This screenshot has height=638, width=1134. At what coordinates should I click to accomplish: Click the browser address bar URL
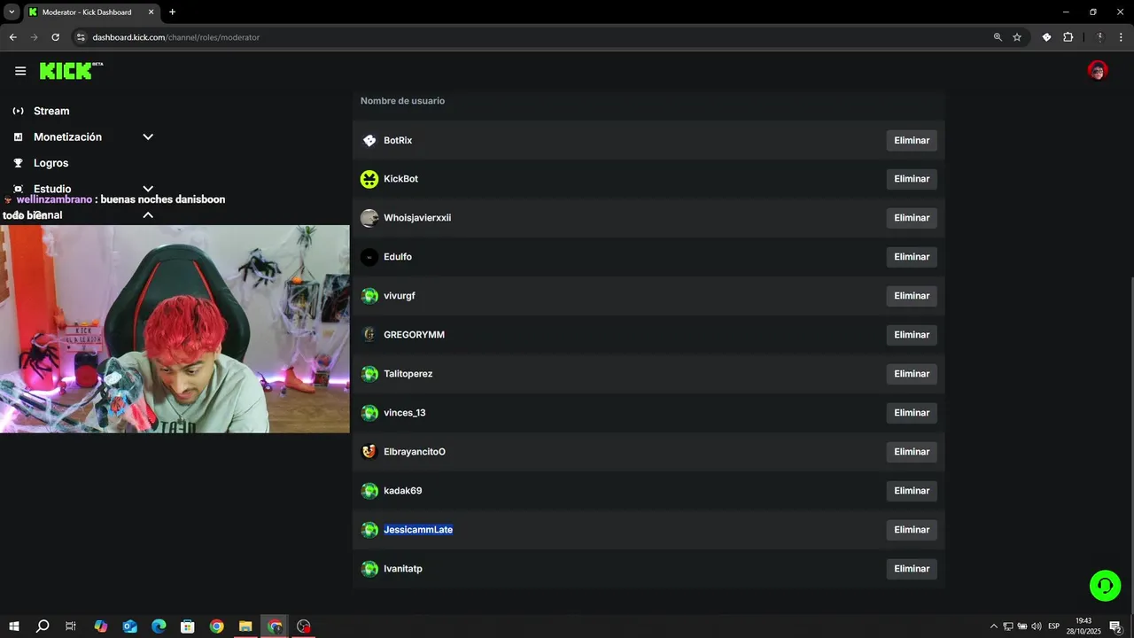pos(175,37)
